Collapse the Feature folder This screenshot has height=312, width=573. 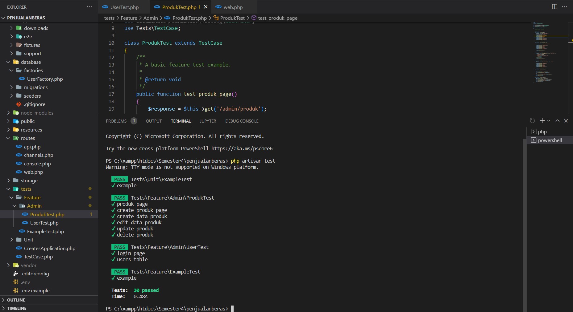[x=11, y=197]
